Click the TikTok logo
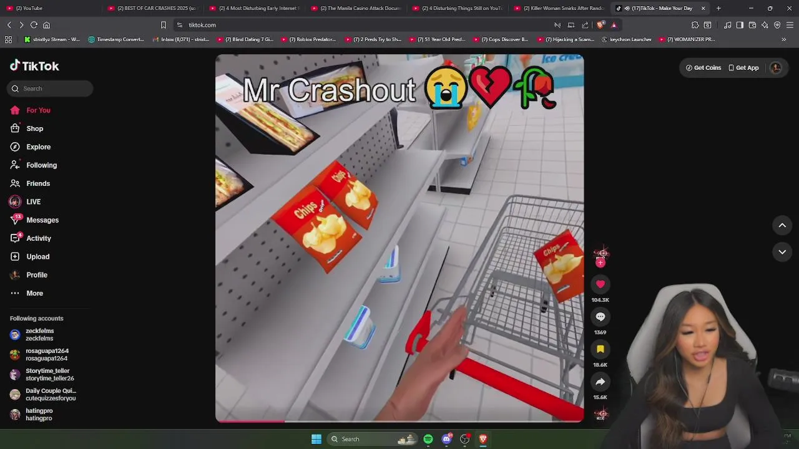This screenshot has height=449, width=799. [x=34, y=66]
